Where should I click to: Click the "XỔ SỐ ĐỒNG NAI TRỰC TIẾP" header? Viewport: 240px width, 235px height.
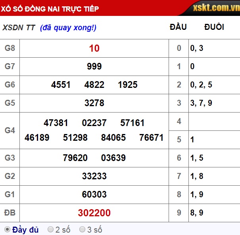coord(50,9)
